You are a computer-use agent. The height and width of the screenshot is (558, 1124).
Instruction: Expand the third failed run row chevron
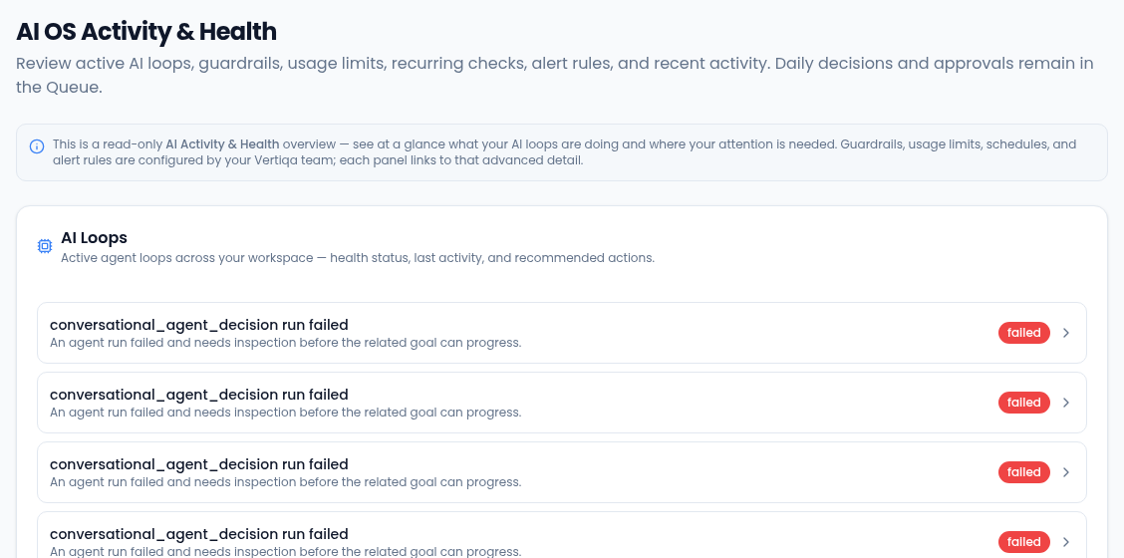click(x=1066, y=472)
